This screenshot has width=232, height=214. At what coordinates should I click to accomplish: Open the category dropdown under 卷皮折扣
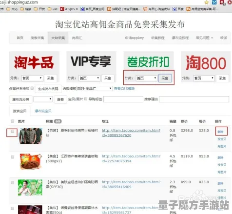tap(147, 78)
